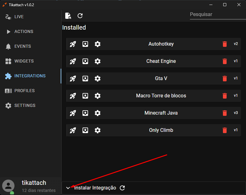
Task: Open the LIVE section
Action: [30, 17]
